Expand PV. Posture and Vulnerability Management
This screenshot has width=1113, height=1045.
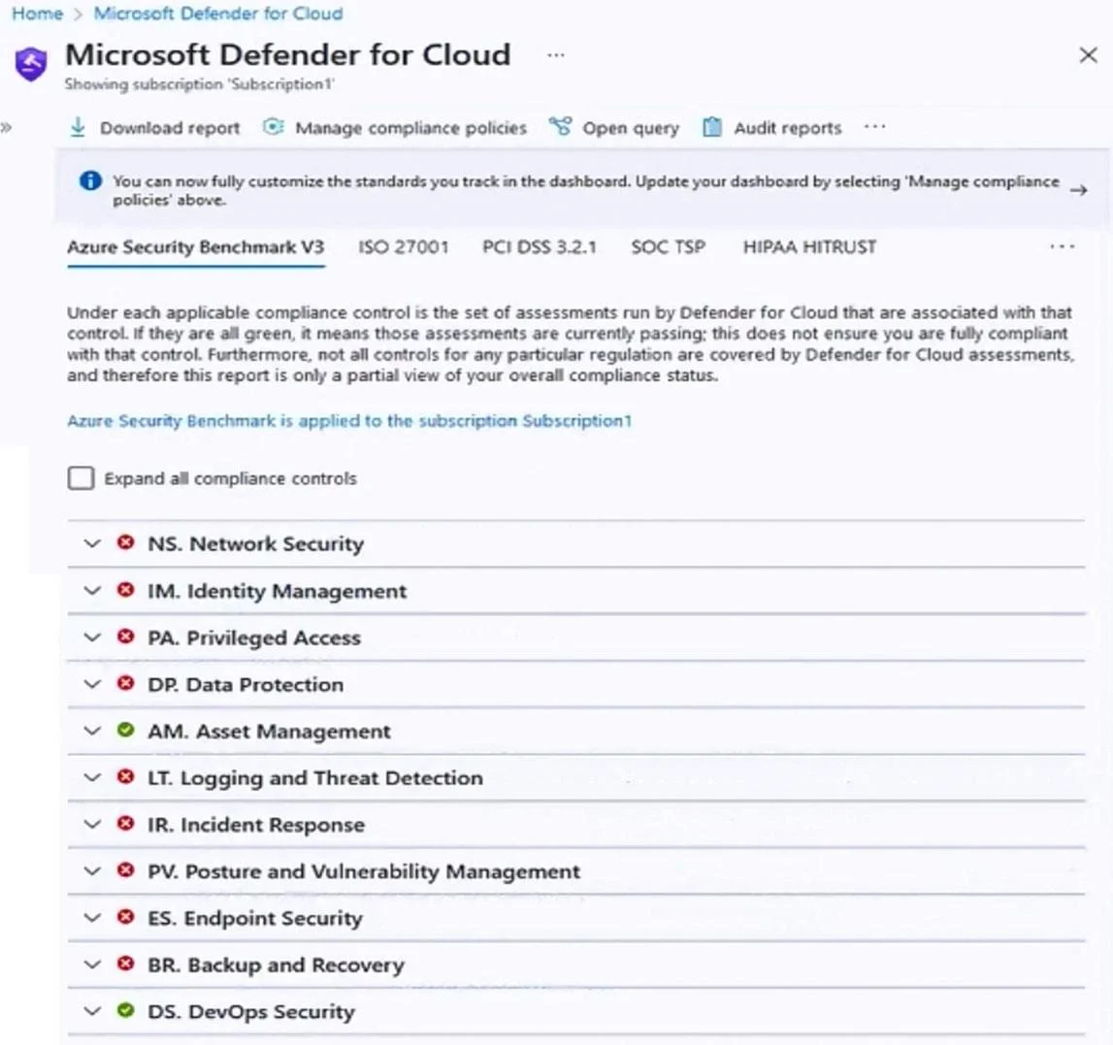tap(92, 871)
